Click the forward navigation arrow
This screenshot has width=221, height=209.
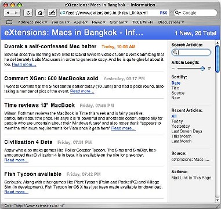click(x=16, y=13)
